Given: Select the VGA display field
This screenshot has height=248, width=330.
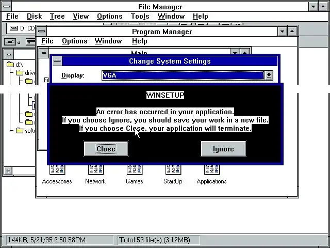Looking at the screenshot, I should pos(183,75).
